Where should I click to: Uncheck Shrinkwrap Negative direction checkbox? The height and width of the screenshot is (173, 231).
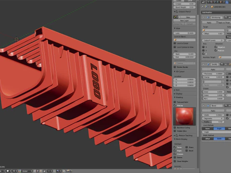coord(216,47)
